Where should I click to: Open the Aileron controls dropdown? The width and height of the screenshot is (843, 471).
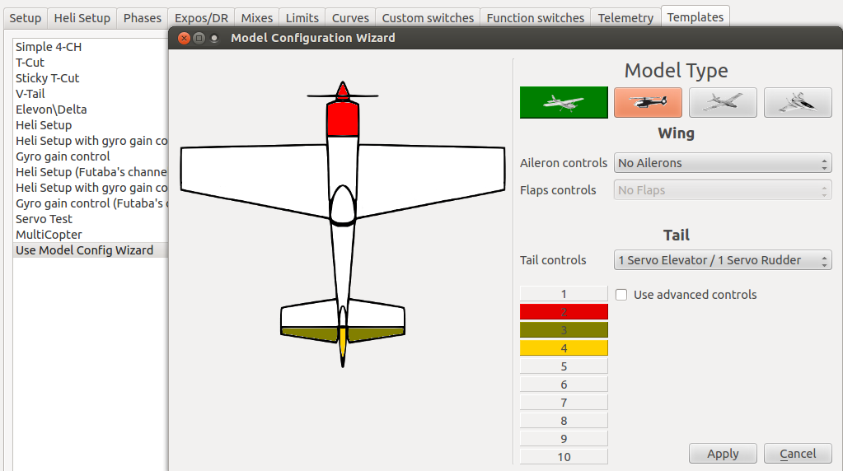pos(722,163)
